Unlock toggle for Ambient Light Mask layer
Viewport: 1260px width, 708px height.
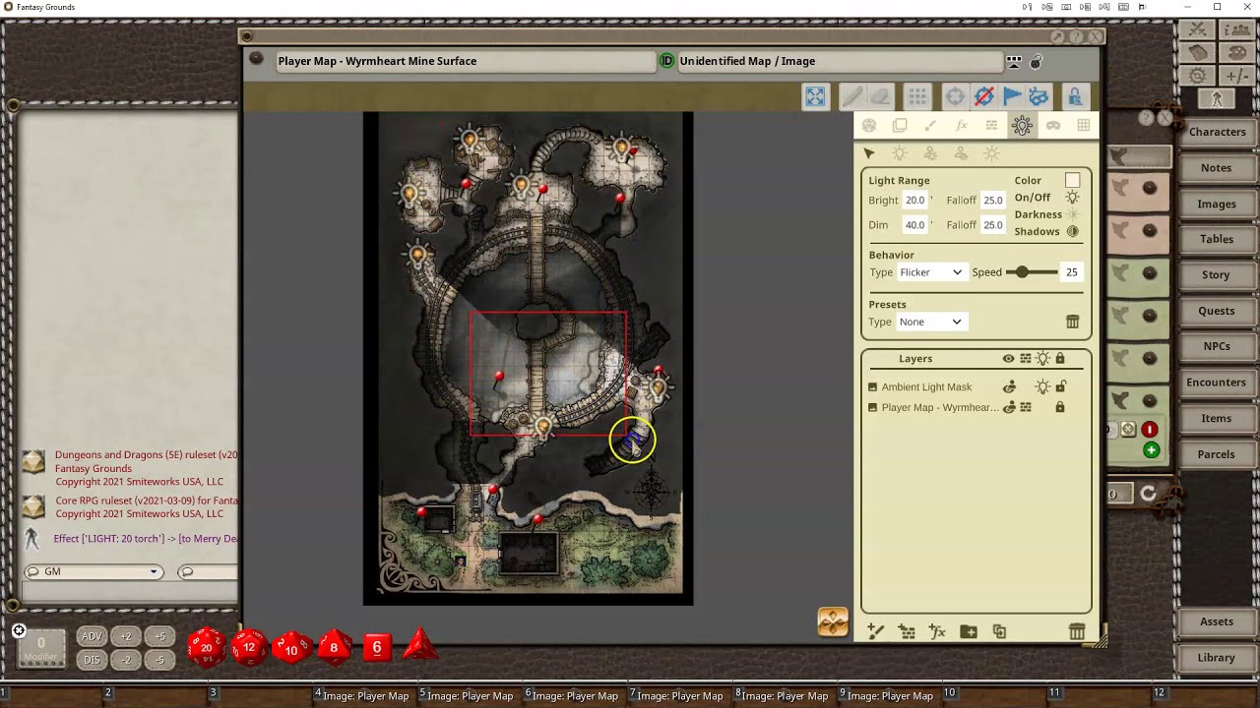click(1060, 387)
